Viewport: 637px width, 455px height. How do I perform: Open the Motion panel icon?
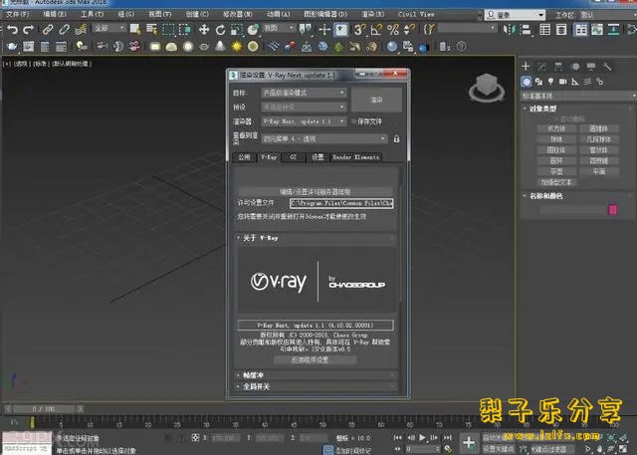pos(575,67)
